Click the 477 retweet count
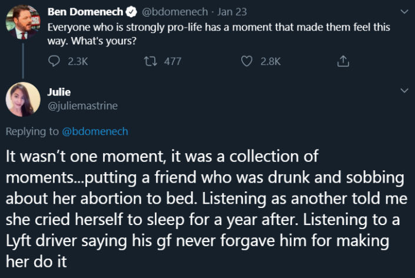415x278 pixels. pos(172,61)
